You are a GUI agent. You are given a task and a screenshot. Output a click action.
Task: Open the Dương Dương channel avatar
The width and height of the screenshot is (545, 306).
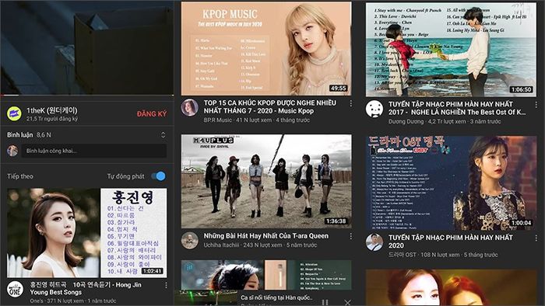coord(374,109)
